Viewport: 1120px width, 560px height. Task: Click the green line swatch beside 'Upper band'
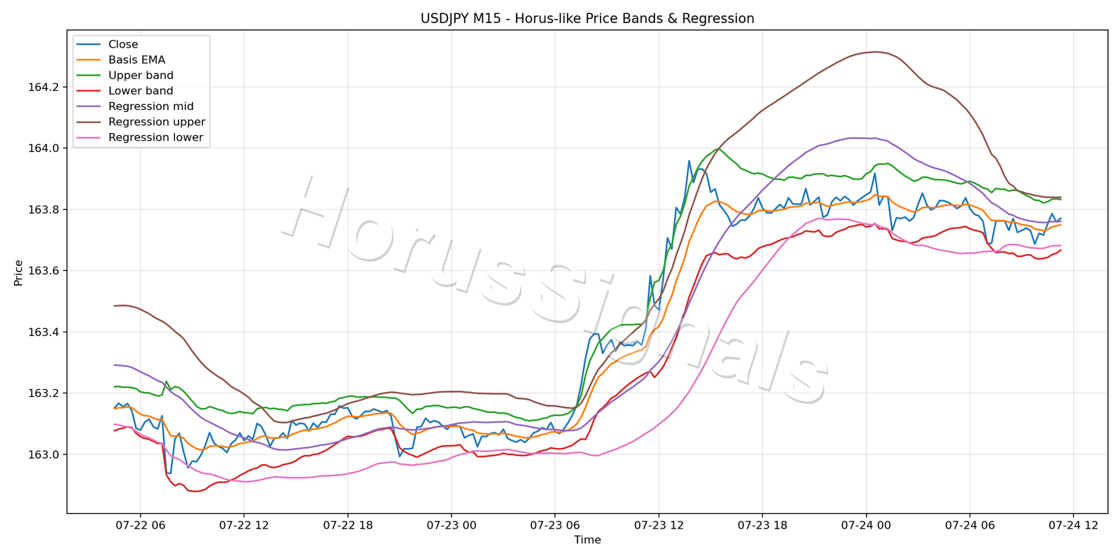pyautogui.click(x=89, y=76)
